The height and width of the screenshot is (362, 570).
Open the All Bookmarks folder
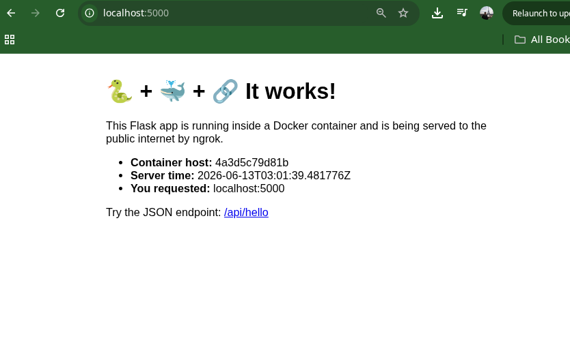[x=542, y=40]
